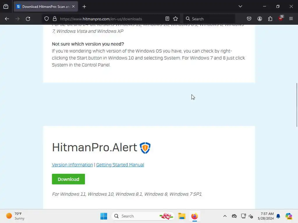Minimize the Firefox window
The image size is (298, 223).
pos(264,6)
